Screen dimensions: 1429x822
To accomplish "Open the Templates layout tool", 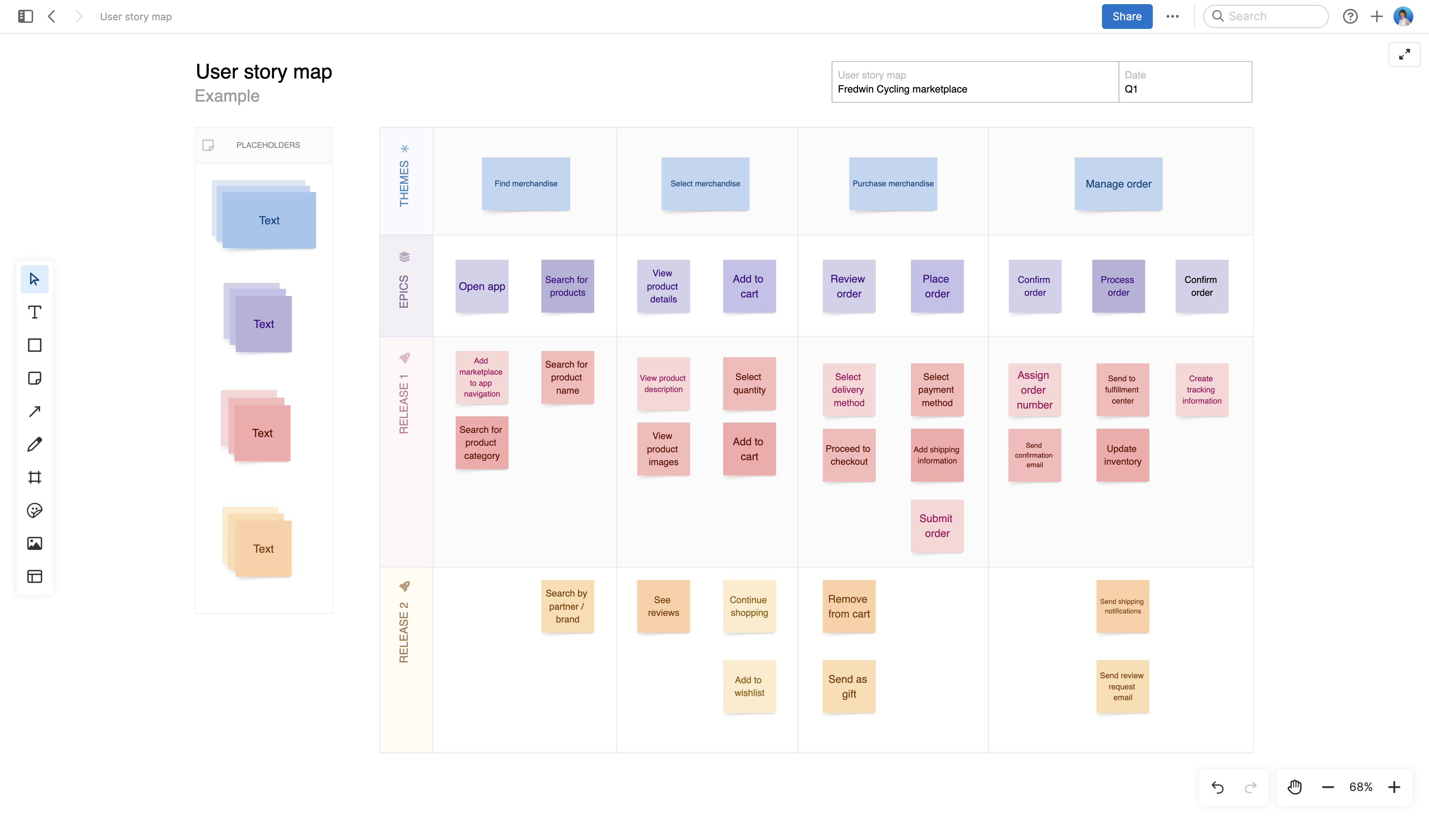I will [34, 576].
